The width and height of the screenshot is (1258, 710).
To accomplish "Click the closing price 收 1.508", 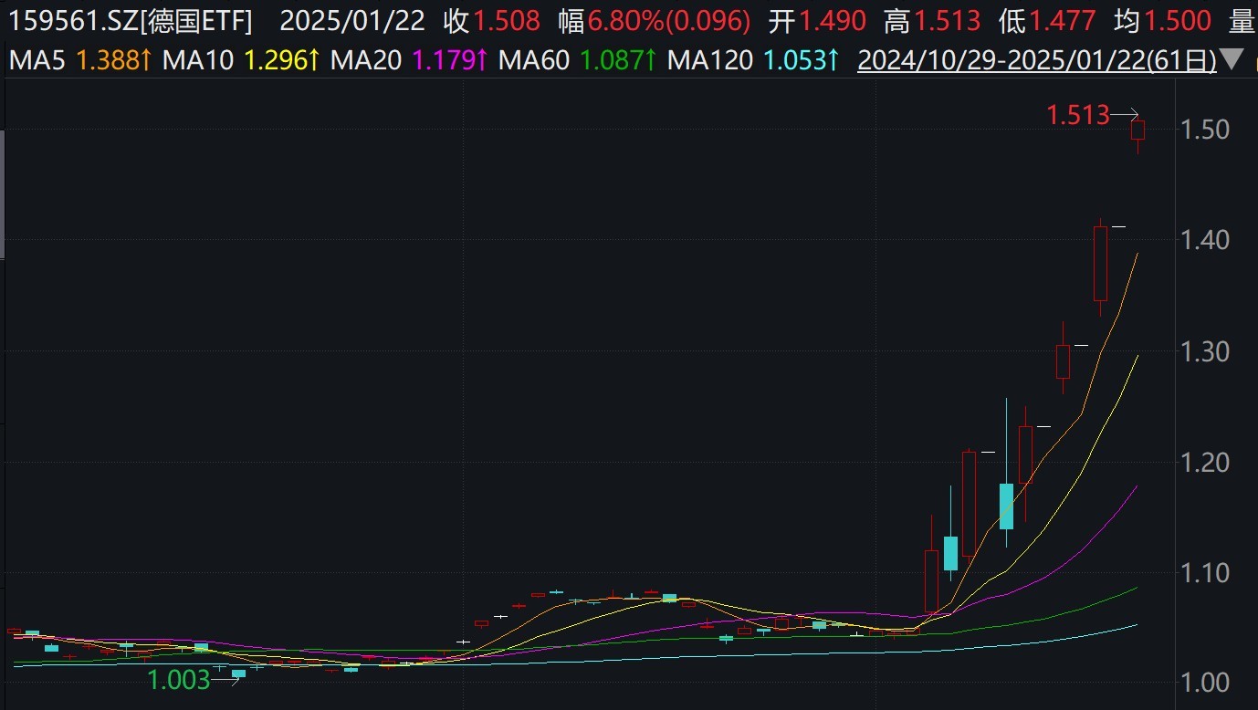I will [491, 20].
